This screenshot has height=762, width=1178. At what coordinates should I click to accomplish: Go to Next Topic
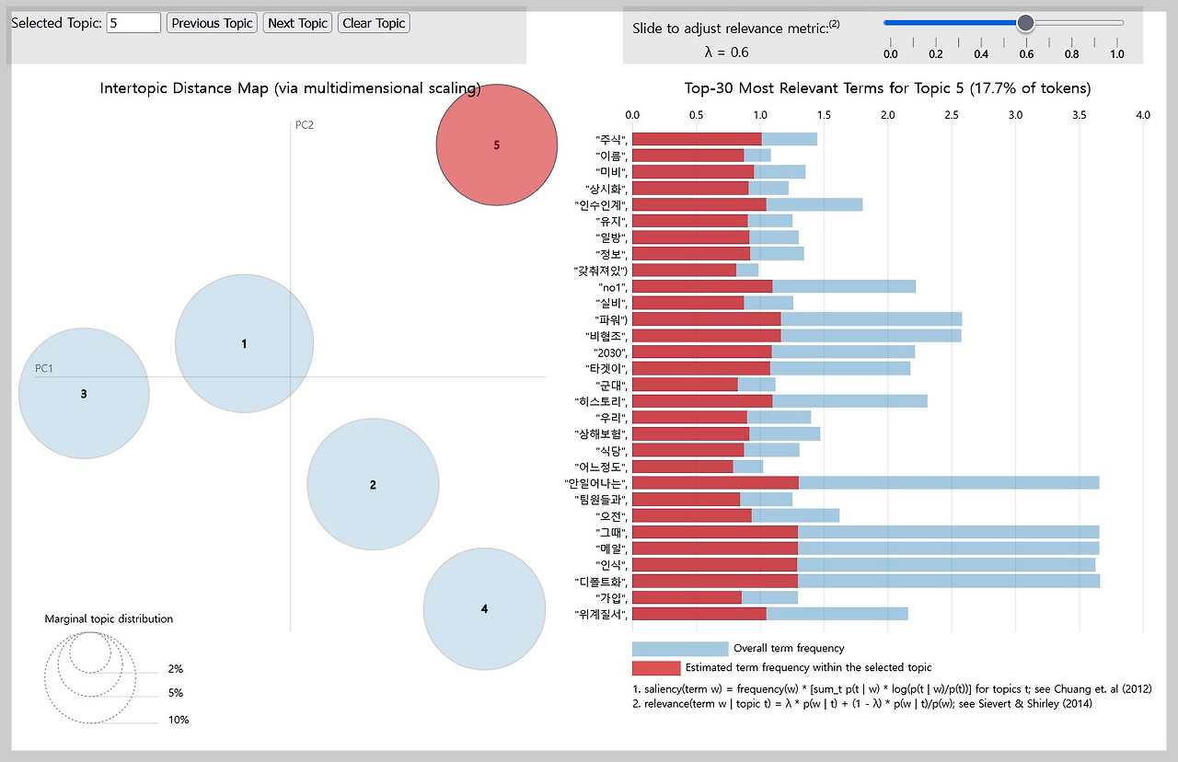(x=298, y=23)
